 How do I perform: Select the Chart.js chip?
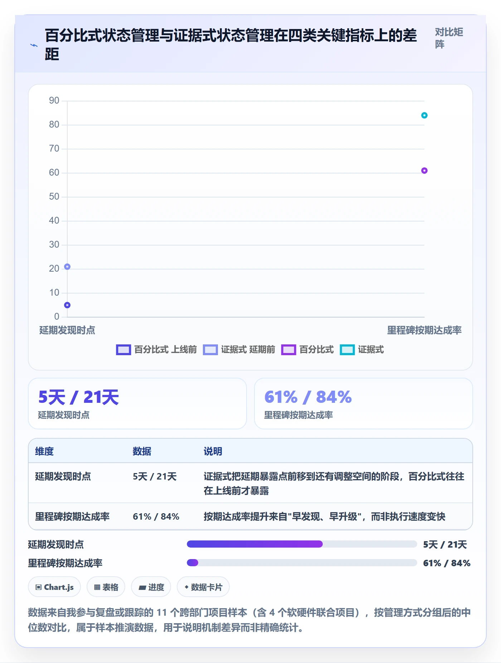pyautogui.click(x=54, y=587)
